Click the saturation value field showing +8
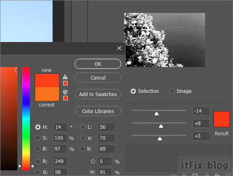This screenshot has height=176, width=233. point(201,124)
